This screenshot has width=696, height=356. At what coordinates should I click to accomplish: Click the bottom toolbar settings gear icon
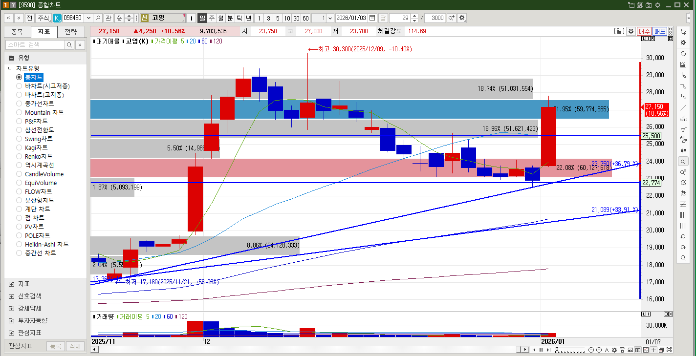click(x=614, y=350)
